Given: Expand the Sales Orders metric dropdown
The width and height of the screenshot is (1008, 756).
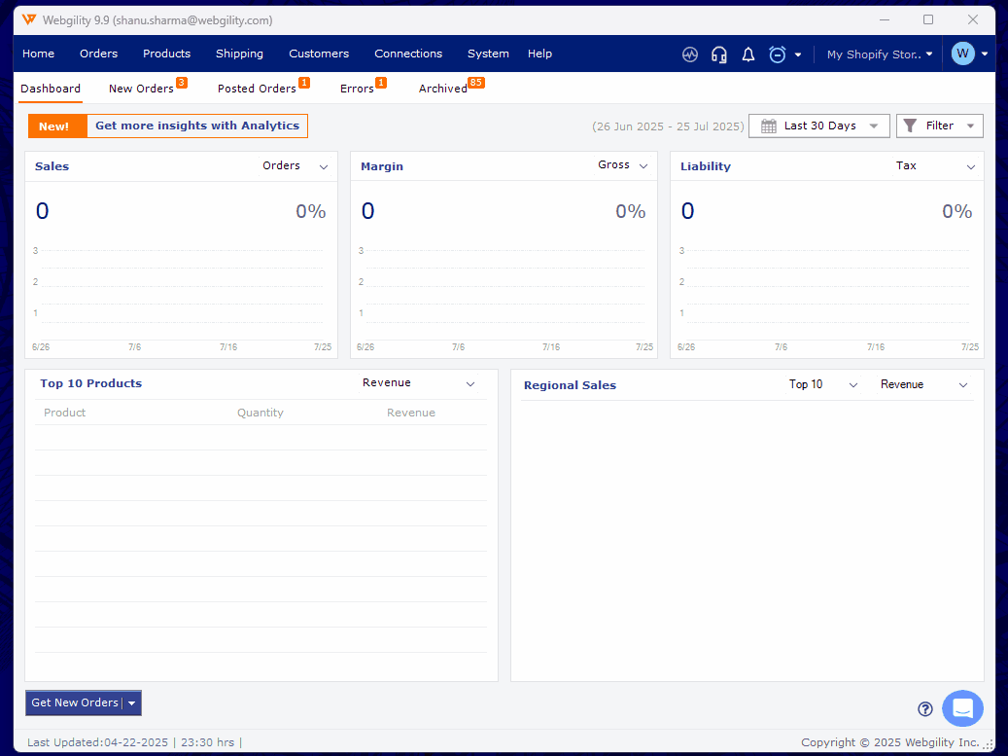Looking at the screenshot, I should pos(324,166).
